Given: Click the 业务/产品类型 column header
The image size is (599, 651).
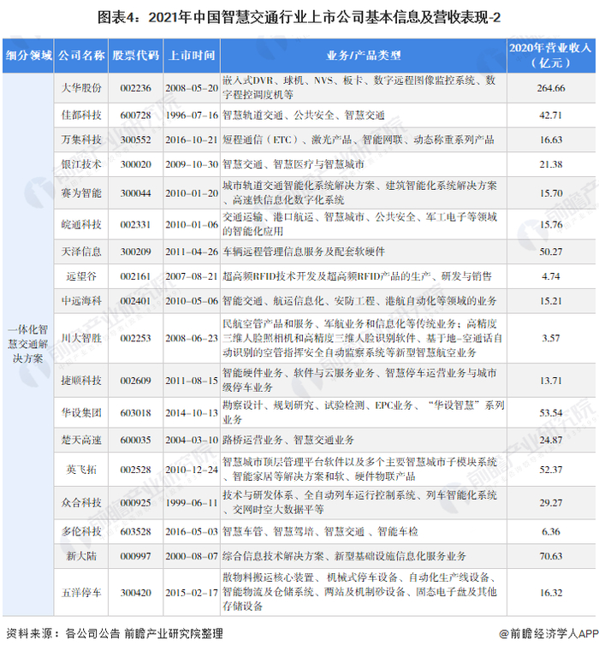Looking at the screenshot, I should tap(364, 56).
